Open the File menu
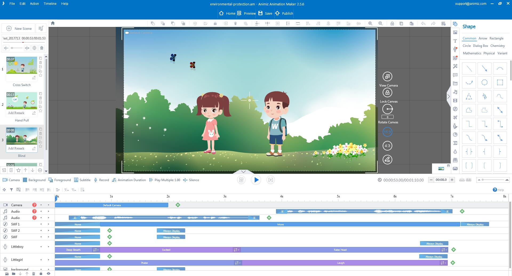The height and width of the screenshot is (276, 512). [12, 4]
